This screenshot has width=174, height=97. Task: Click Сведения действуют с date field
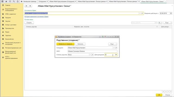[164, 13]
